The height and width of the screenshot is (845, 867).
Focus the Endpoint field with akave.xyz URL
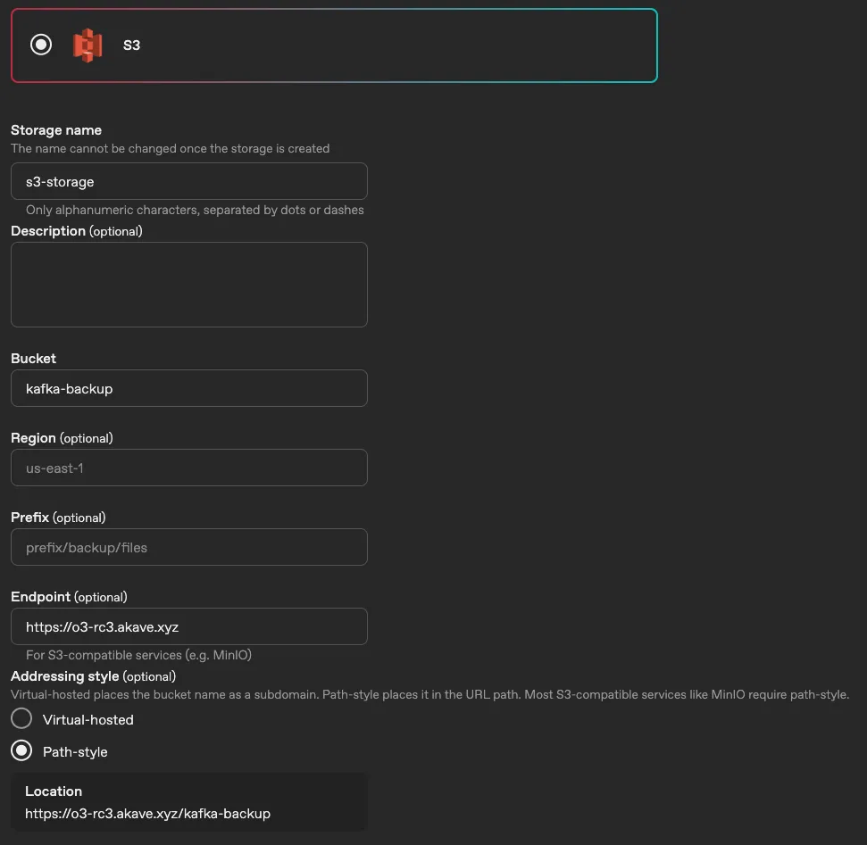tap(188, 626)
